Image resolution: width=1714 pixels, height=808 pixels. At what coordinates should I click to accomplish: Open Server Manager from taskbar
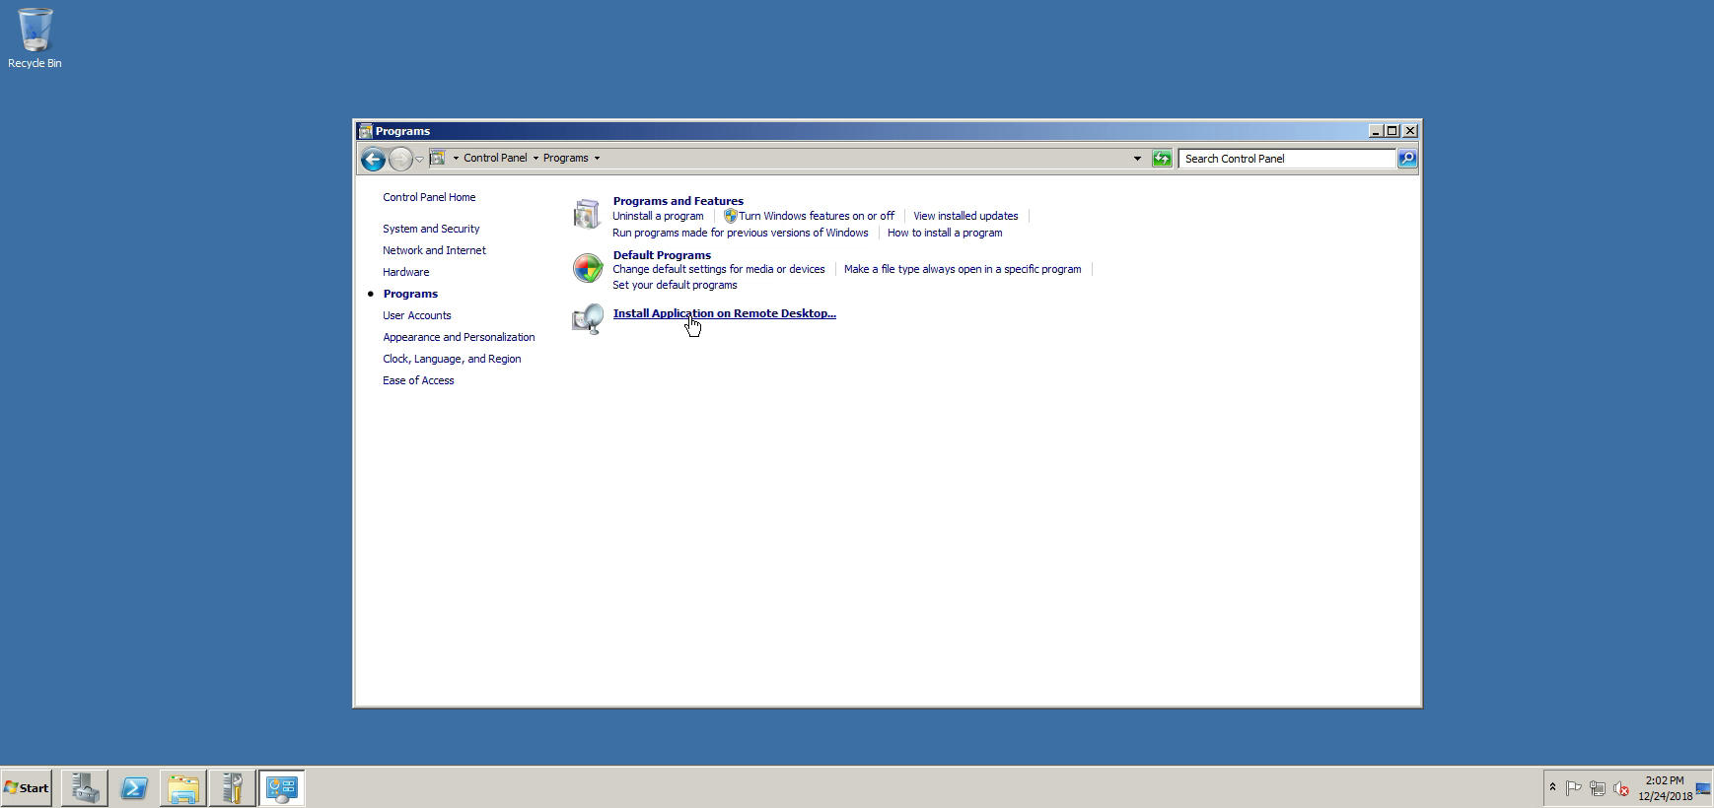(85, 788)
